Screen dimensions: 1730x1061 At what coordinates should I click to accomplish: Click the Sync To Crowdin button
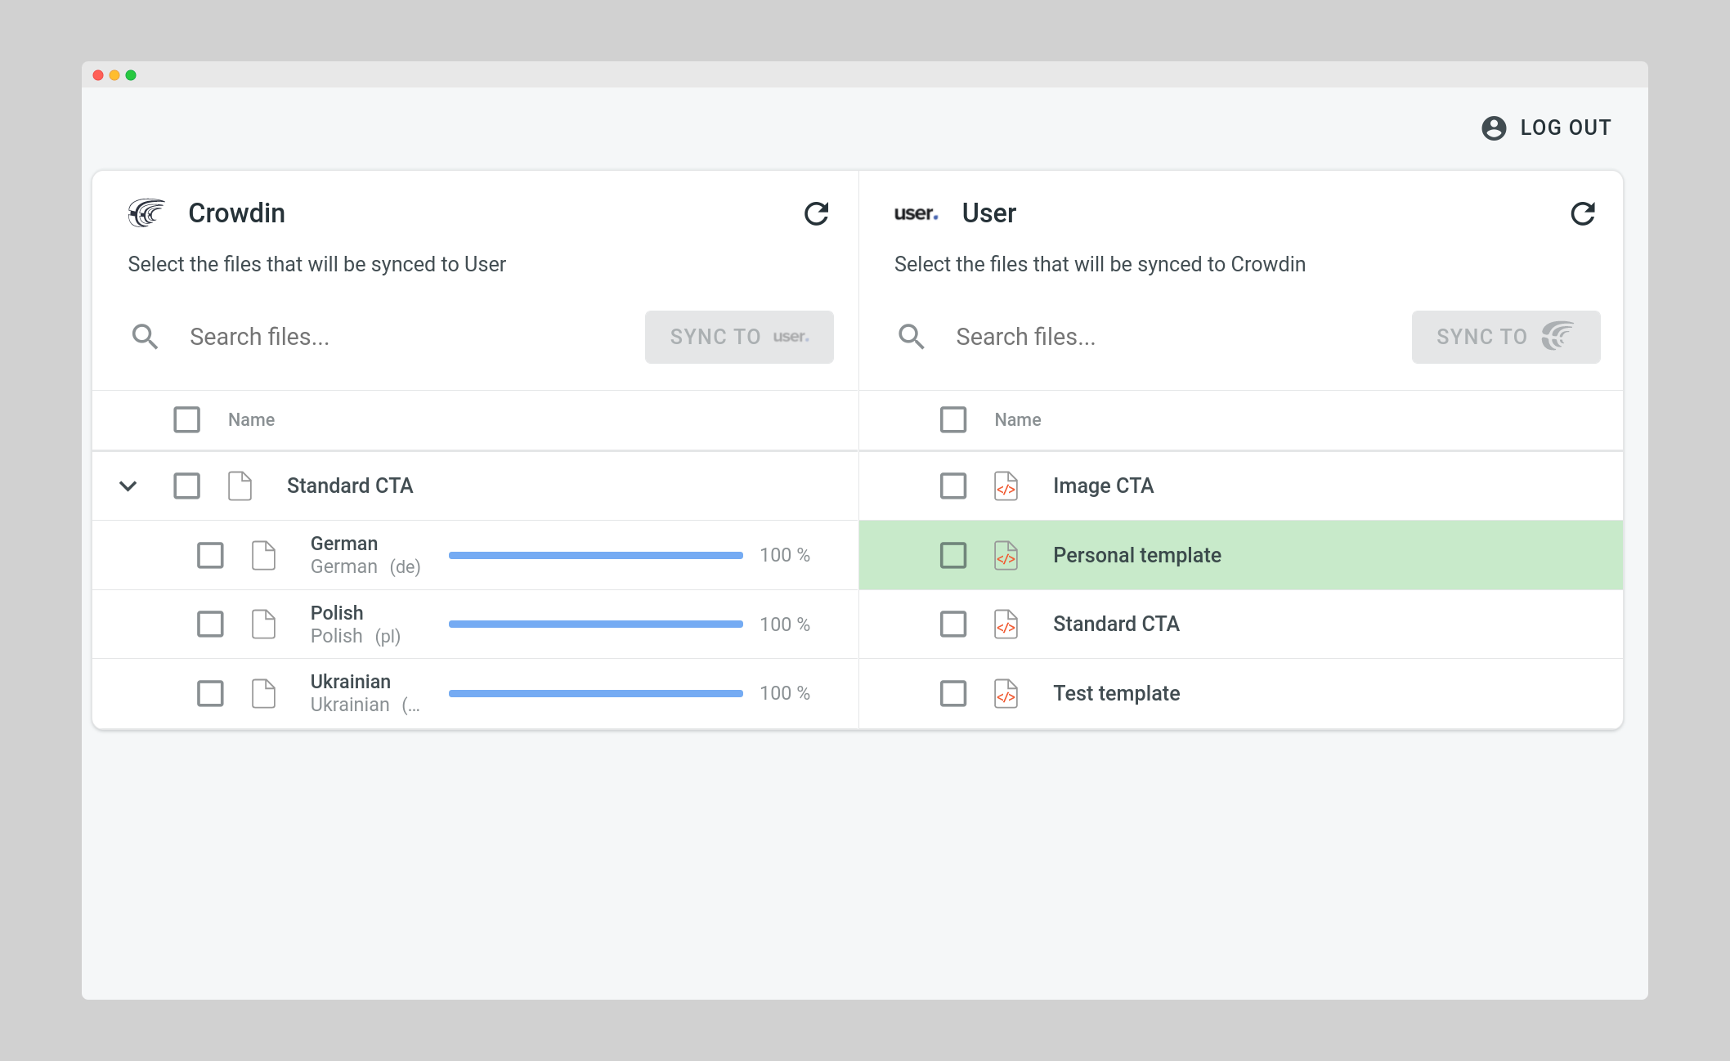1506,337
